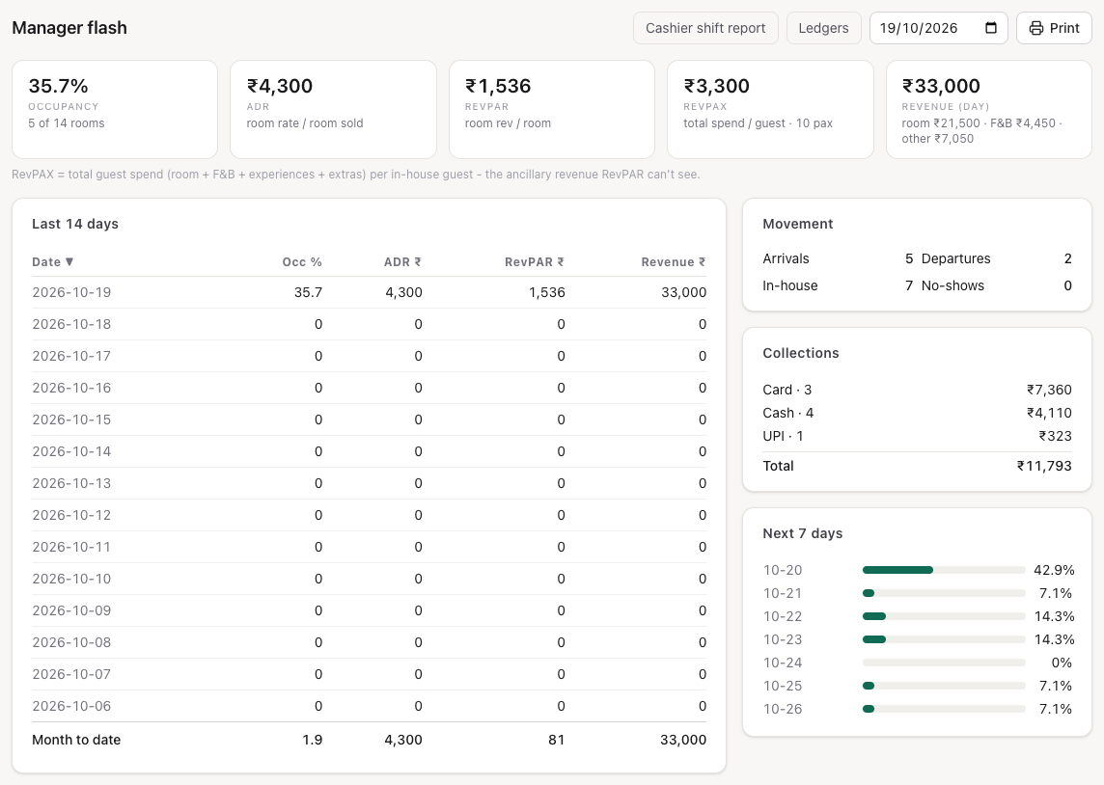This screenshot has height=785, width=1104.
Task: Click the Departures label in Movement
Action: pyautogui.click(x=955, y=258)
